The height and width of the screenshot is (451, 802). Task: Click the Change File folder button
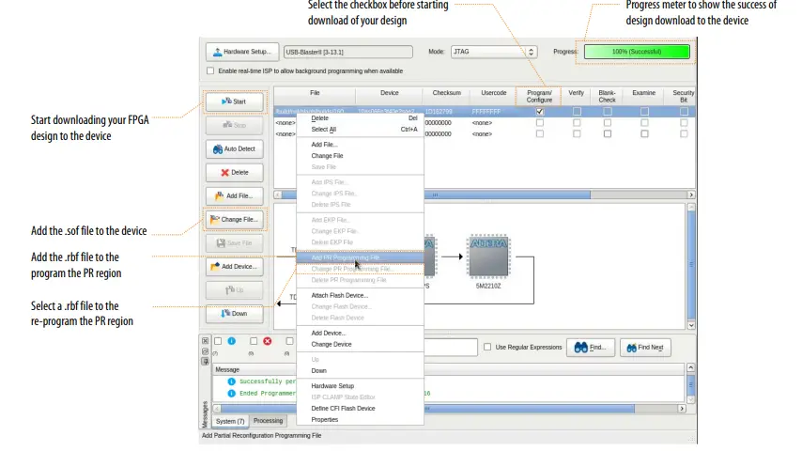tap(234, 219)
